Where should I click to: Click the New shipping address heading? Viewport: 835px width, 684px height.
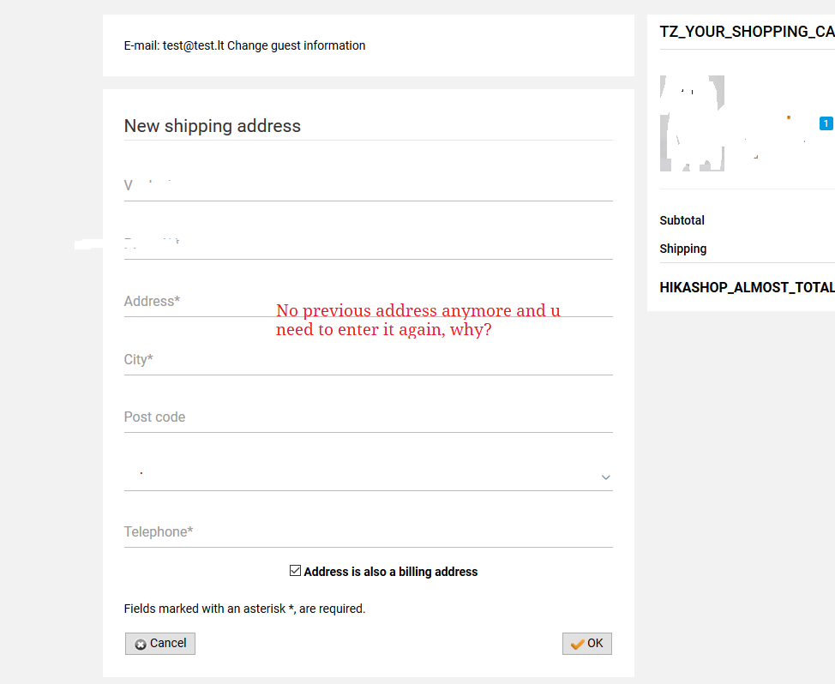tap(213, 126)
